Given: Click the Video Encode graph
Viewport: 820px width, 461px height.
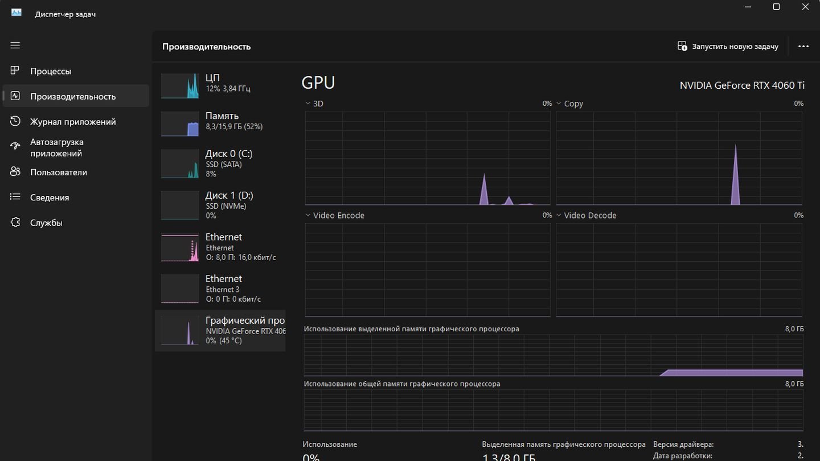Looking at the screenshot, I should click(x=428, y=270).
